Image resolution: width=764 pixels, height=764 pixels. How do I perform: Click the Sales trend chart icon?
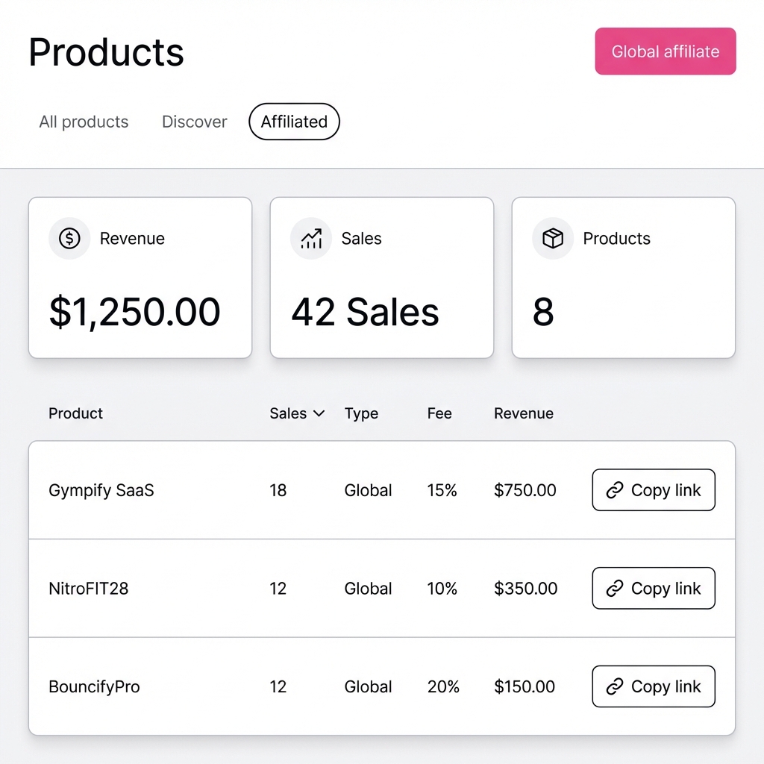point(310,238)
